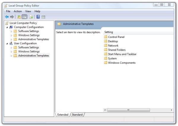The image size is (178, 126).
Task: Click the horizontal scrollbar thumb
Action: tap(128, 110)
